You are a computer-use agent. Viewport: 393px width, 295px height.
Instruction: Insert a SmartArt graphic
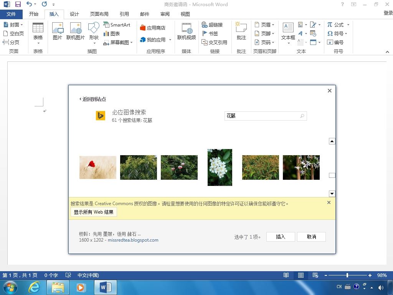[117, 25]
